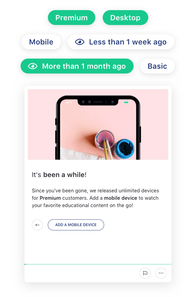This screenshot has height=297, width=196.
Task: Click bold mobile device text in message
Action: click(x=121, y=198)
